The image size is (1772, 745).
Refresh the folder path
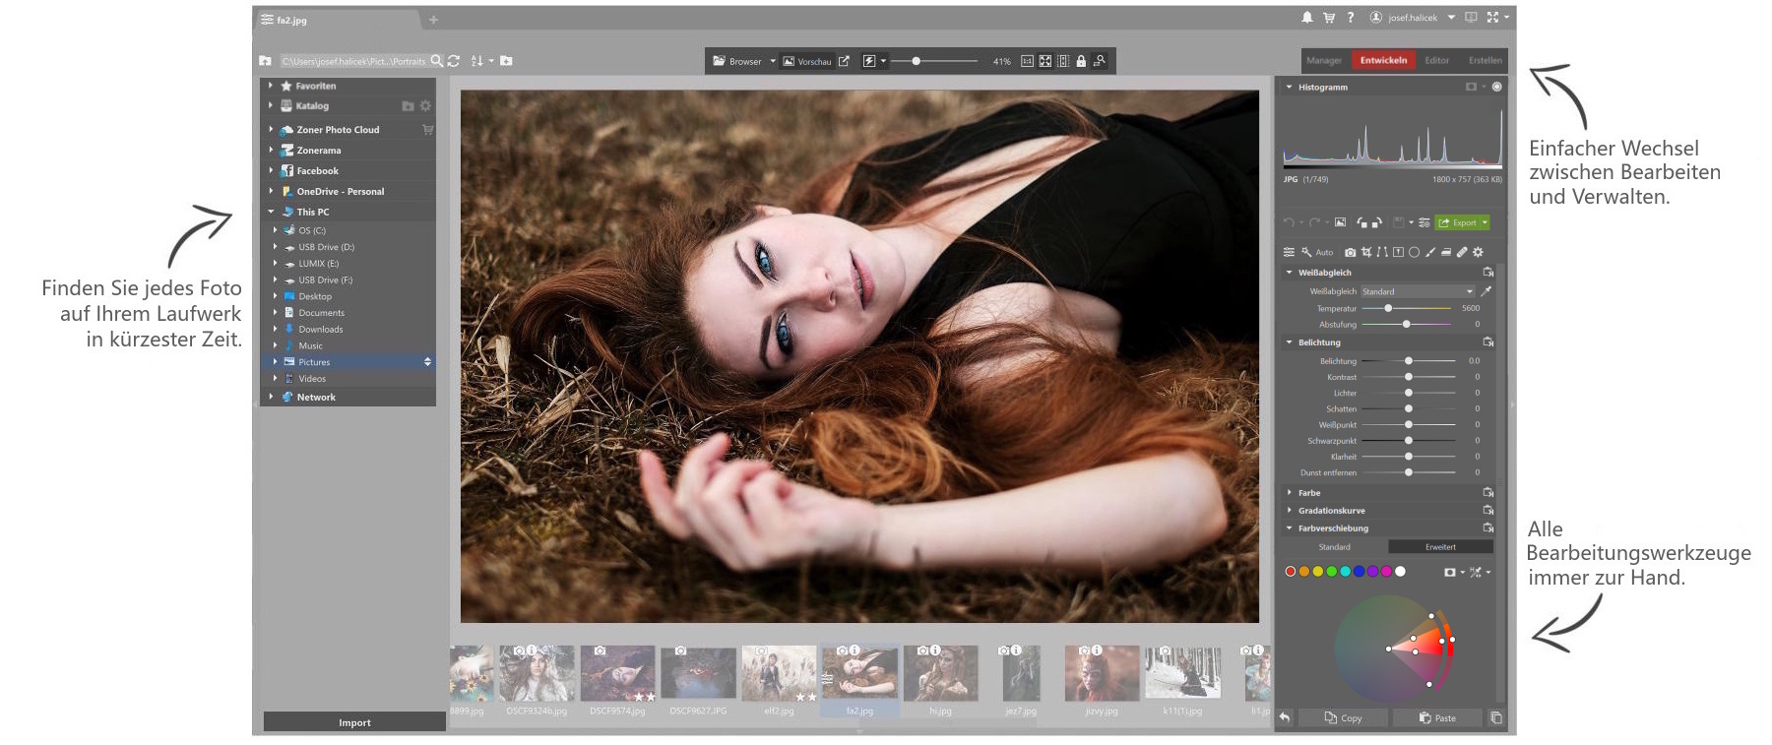[454, 61]
